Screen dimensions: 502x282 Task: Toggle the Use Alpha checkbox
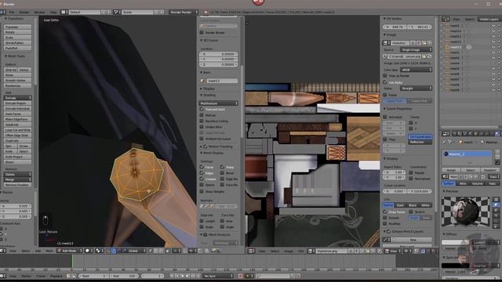point(385,82)
